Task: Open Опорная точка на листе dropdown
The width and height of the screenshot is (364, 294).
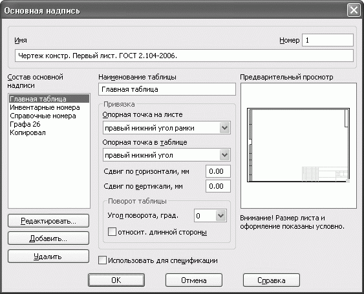Action: [x=167, y=128]
